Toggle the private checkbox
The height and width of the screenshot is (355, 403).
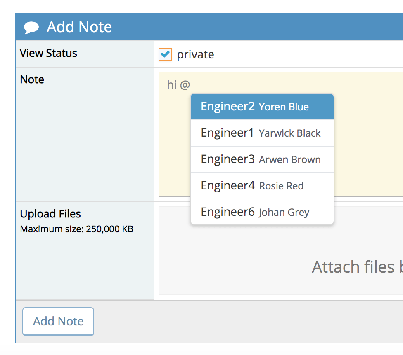pyautogui.click(x=165, y=54)
